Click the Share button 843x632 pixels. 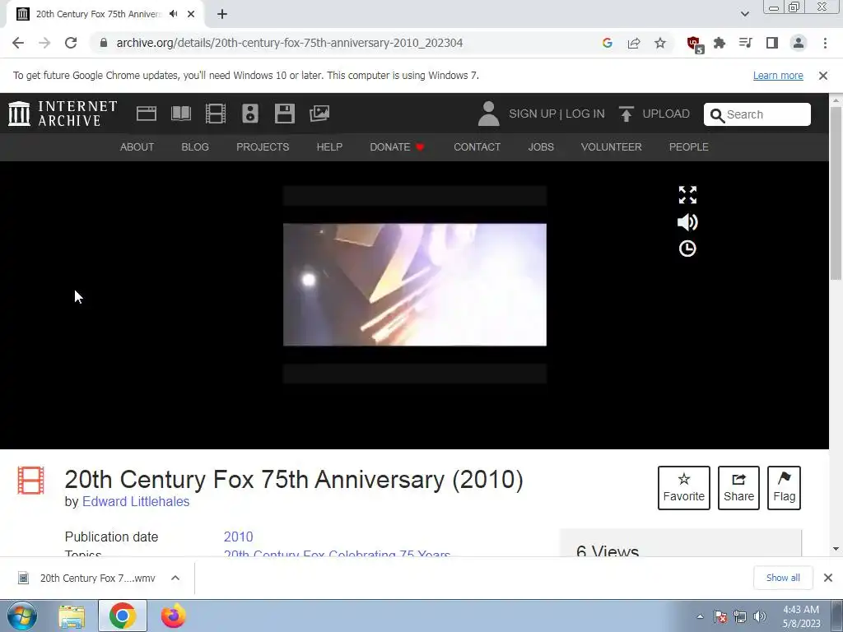[x=738, y=488]
